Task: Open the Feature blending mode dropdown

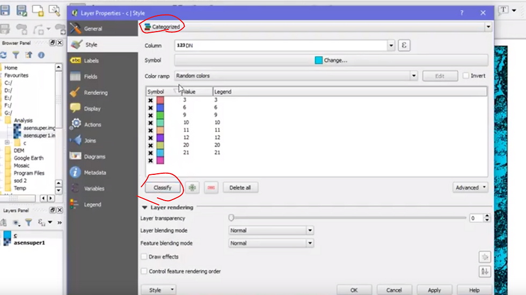Action: (x=271, y=243)
